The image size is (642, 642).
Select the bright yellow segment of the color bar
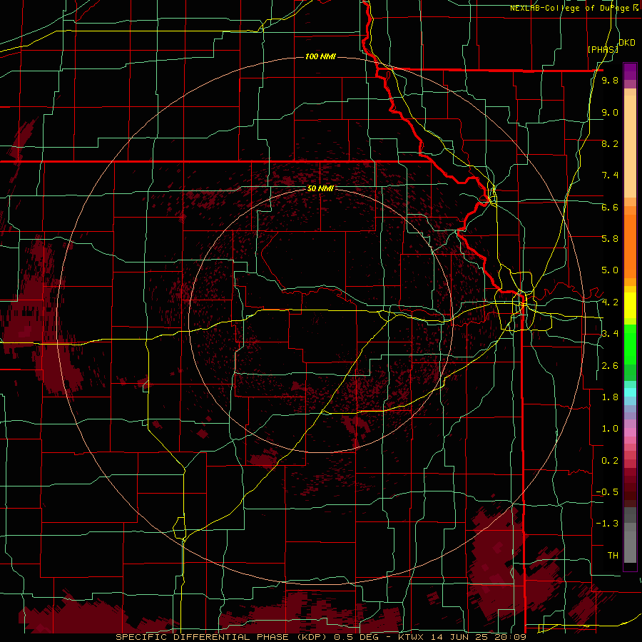click(630, 305)
